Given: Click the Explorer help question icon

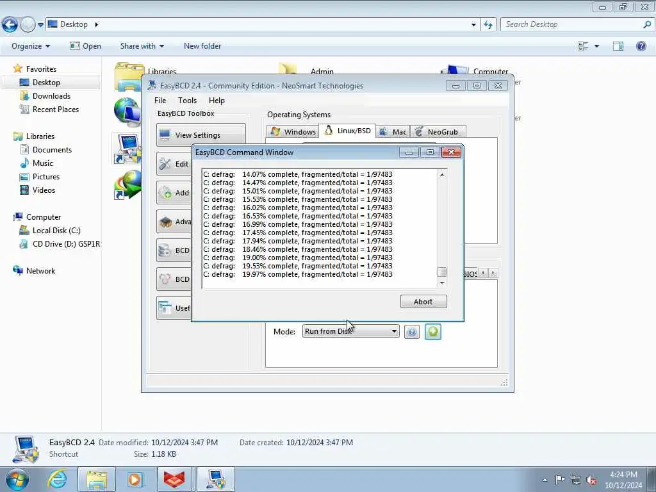Looking at the screenshot, I should 641,46.
